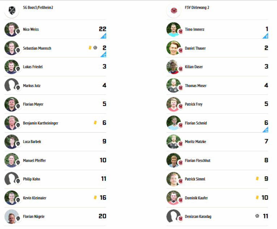This screenshot has width=277, height=229.
Task: Click Kevin Kleimaier's yellow card icon
Action: 95,197
